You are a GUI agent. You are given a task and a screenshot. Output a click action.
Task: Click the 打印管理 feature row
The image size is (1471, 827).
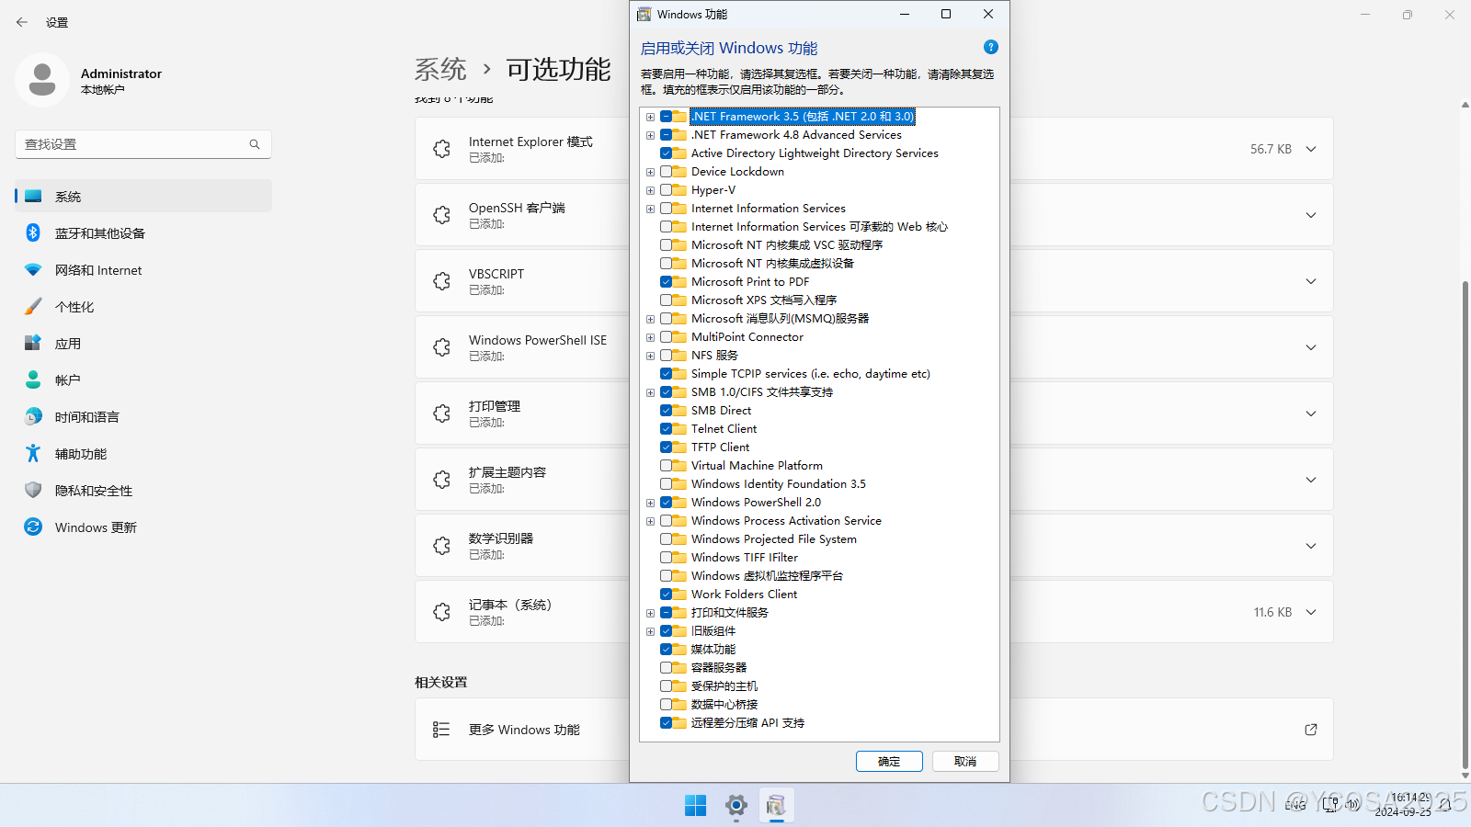(873, 413)
